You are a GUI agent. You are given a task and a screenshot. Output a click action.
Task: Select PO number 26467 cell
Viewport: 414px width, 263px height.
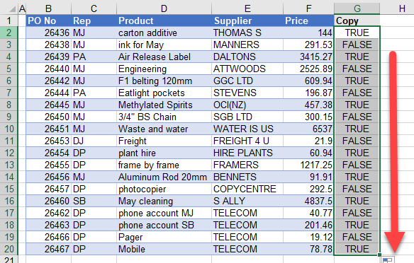49,249
